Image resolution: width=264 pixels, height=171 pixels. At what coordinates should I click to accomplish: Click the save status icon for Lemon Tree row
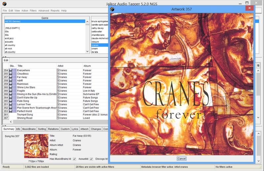click(11, 104)
